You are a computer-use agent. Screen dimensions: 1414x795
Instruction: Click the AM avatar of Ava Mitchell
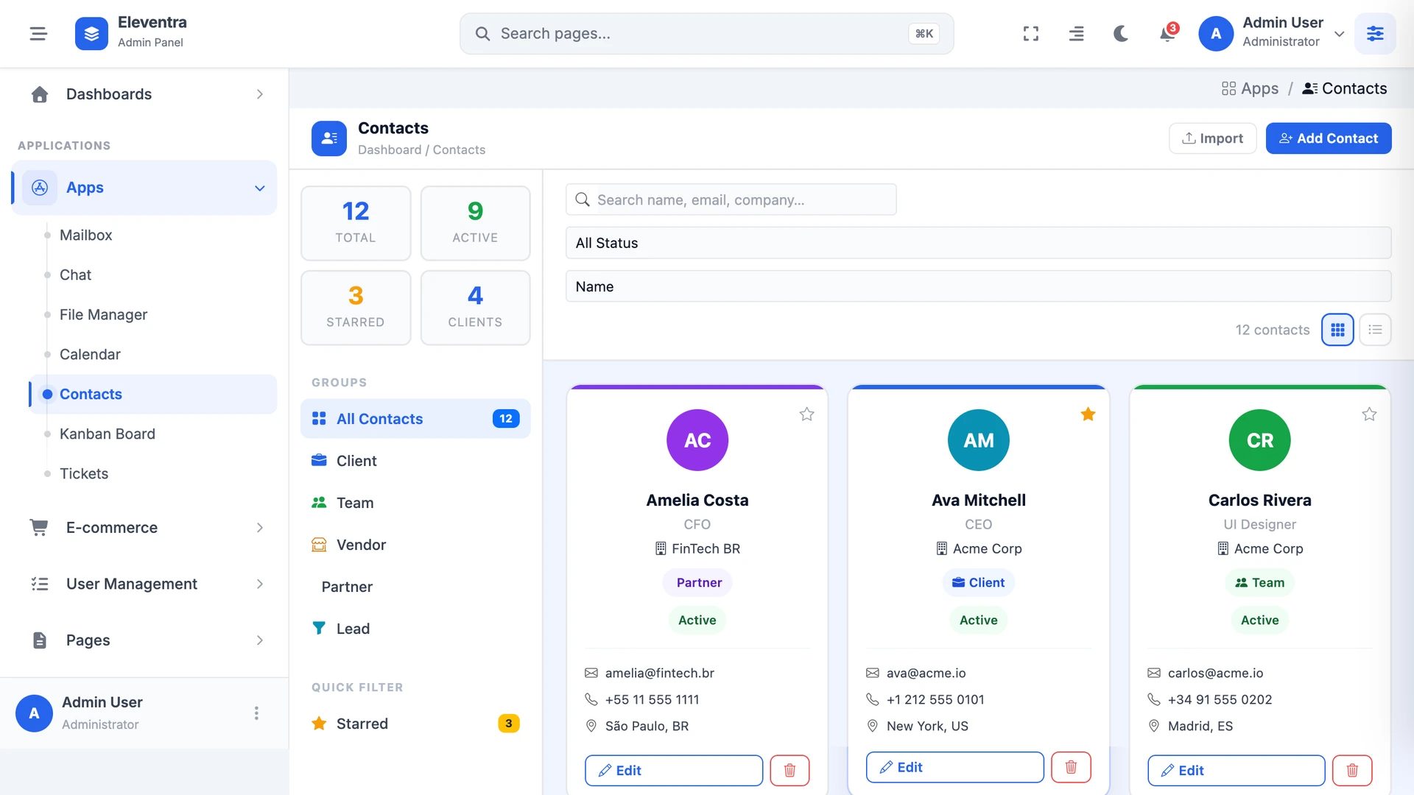979,440
